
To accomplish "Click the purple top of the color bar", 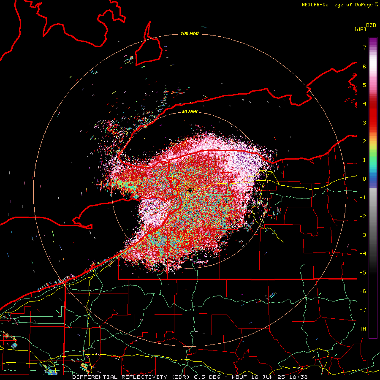I will [373, 42].
